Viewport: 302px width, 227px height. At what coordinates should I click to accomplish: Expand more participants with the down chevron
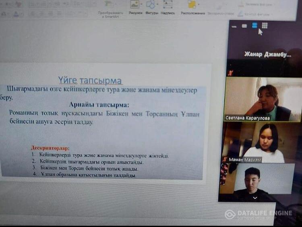(254, 198)
